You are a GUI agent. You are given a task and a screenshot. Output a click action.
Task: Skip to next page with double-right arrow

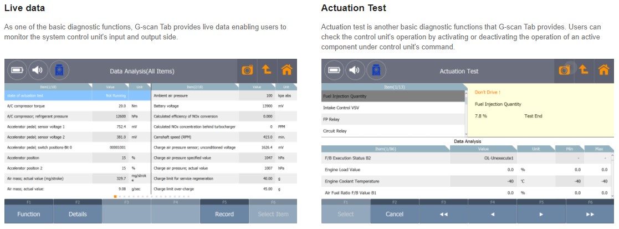[x=590, y=214]
